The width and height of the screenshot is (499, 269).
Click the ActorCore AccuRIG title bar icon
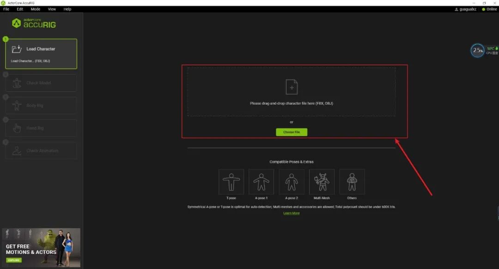(x=3, y=3)
